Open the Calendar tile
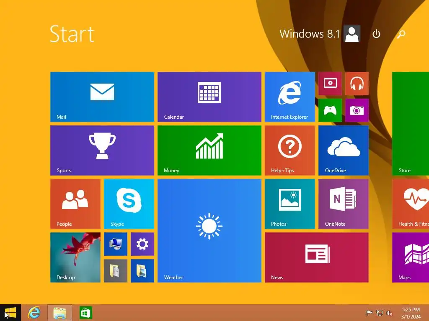The image size is (429, 321). 209,97
